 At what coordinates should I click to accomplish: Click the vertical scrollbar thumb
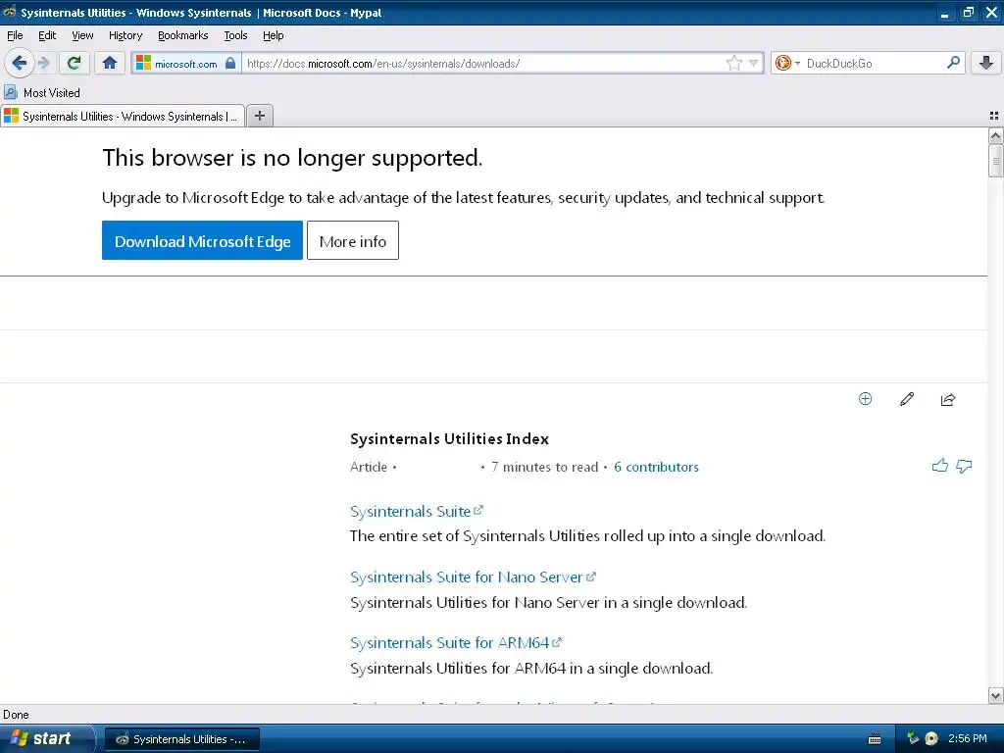coord(995,160)
